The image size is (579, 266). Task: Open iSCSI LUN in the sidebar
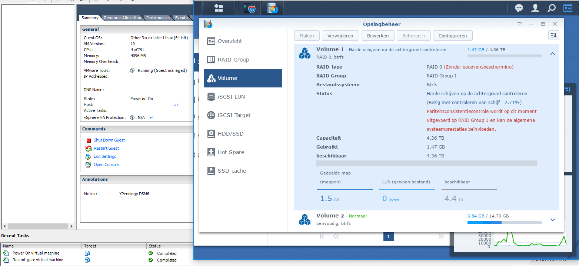click(243, 97)
